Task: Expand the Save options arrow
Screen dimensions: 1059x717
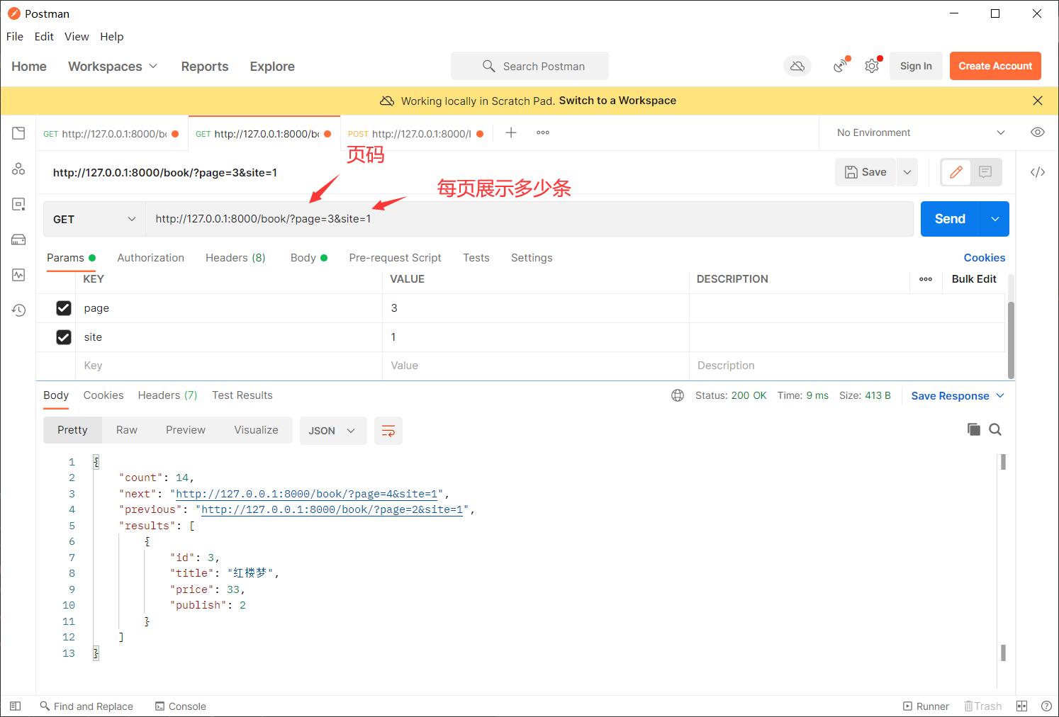Action: coord(907,172)
